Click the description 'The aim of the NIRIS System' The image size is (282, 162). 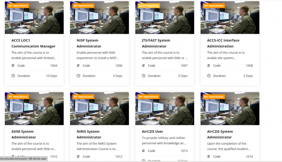tap(97, 146)
